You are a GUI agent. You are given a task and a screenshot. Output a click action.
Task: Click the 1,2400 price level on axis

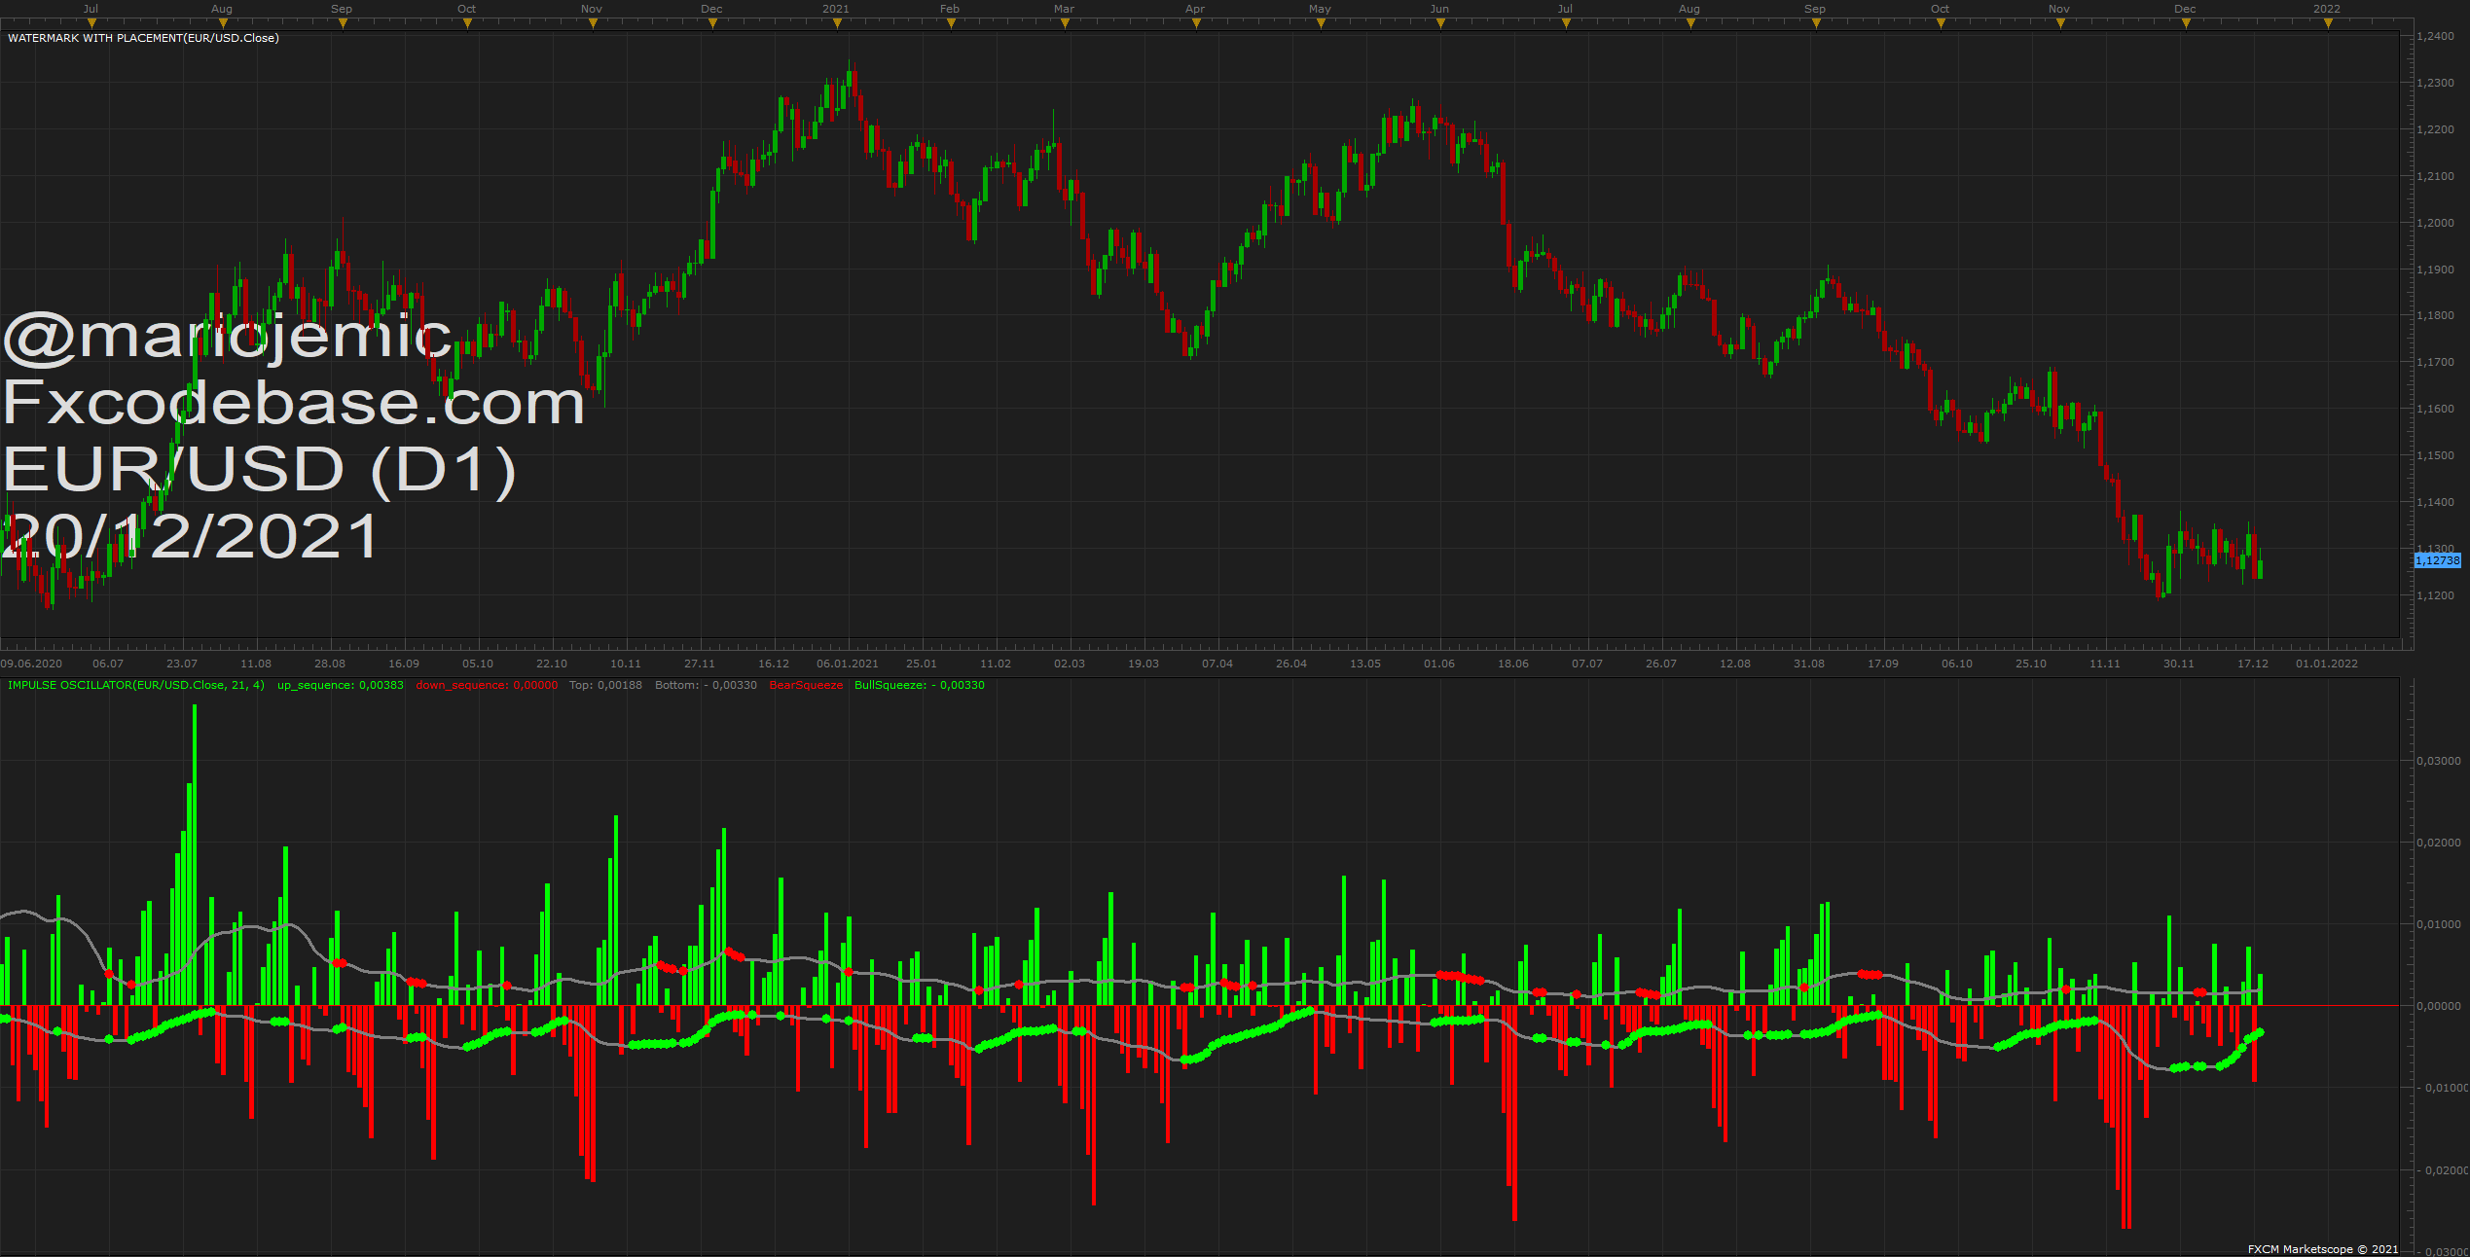pos(2435,36)
